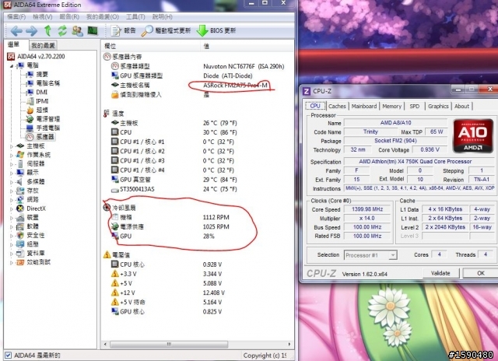Click the 驅動程式更新 driver update button
The height and width of the screenshot is (361, 498).
pos(166,30)
